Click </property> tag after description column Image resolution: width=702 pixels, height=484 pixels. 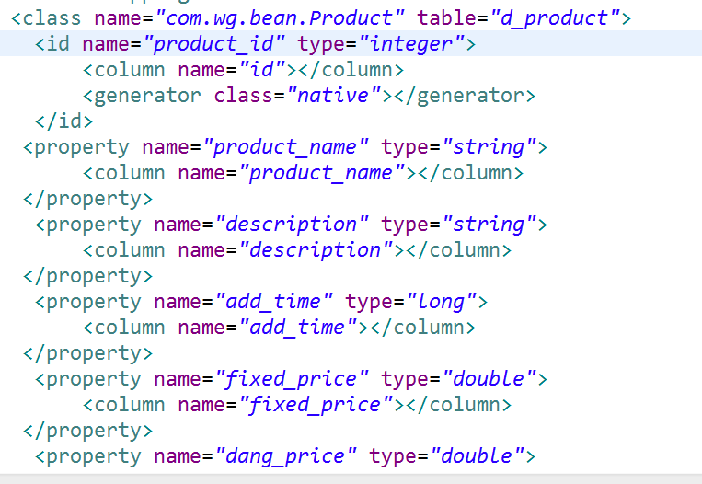[88, 276]
